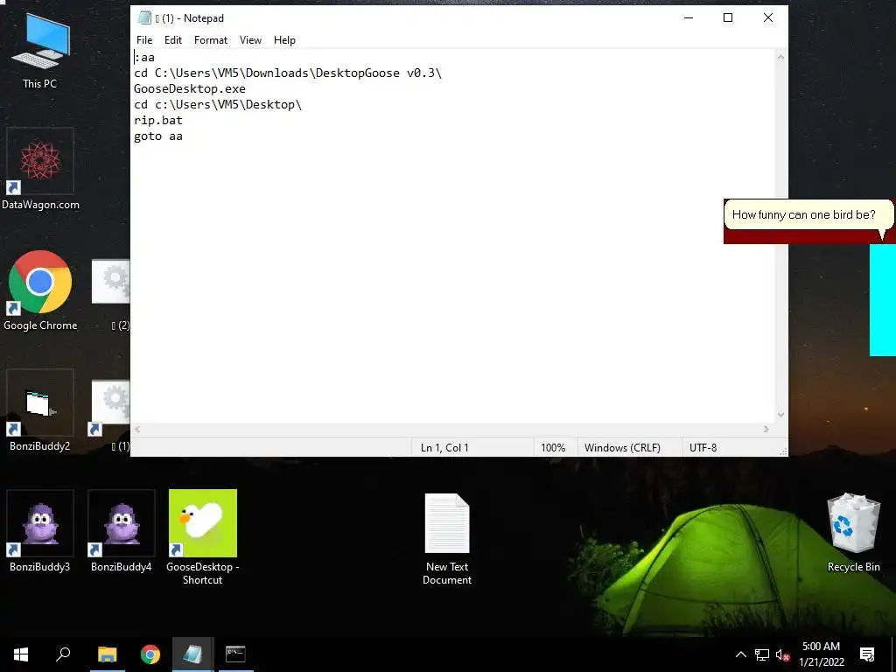Open the Windows Start menu
This screenshot has height=672, width=896.
coord(21,654)
